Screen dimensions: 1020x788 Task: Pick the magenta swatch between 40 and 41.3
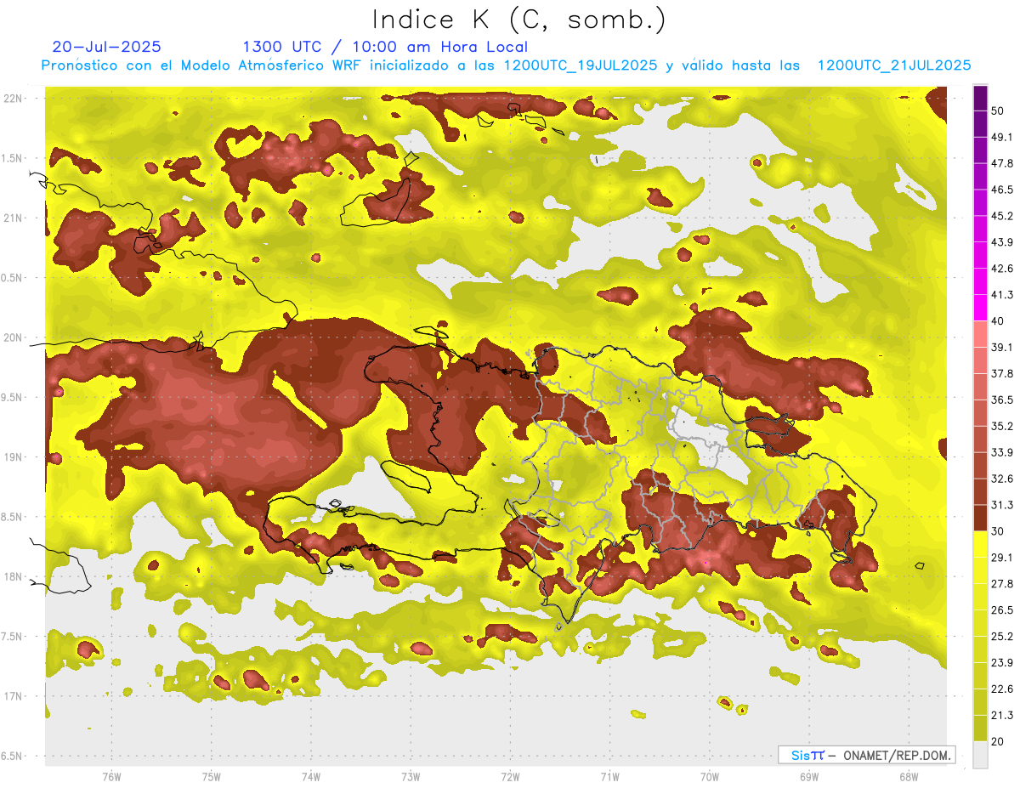[980, 308]
